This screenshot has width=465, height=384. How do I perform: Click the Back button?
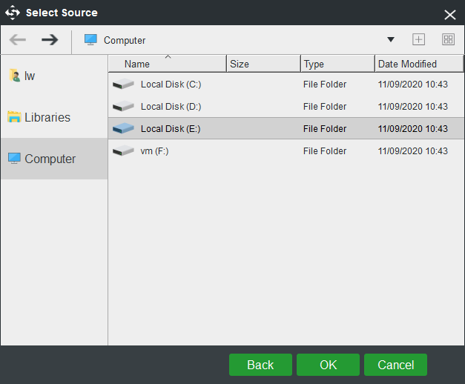(x=260, y=365)
